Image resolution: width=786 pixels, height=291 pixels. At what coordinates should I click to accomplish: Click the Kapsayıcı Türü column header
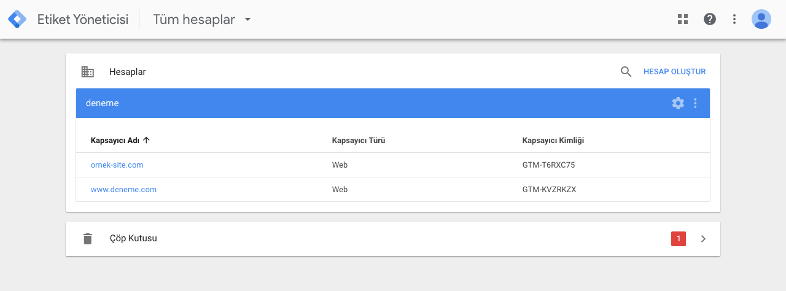(359, 140)
